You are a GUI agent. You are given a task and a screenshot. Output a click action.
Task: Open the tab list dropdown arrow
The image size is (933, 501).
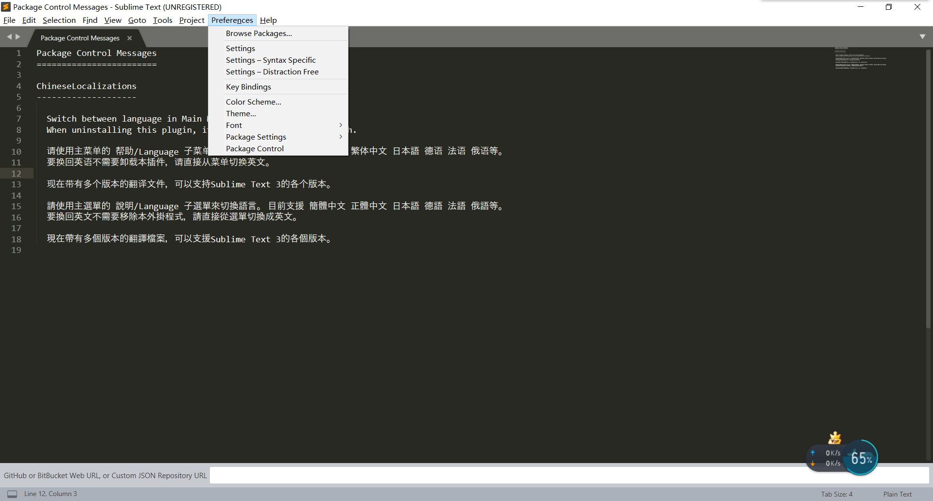922,37
